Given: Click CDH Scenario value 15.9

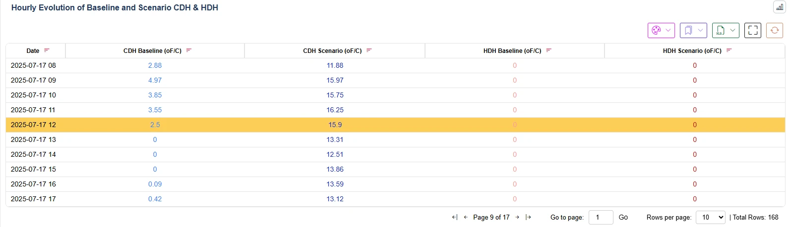Looking at the screenshot, I should coord(335,125).
